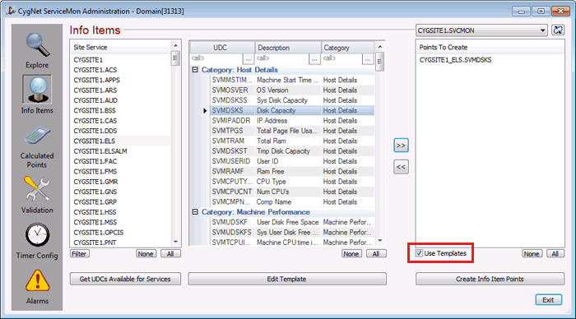This screenshot has height=319, width=576.
Task: Click None button under Points To Create
Action: coord(532,254)
